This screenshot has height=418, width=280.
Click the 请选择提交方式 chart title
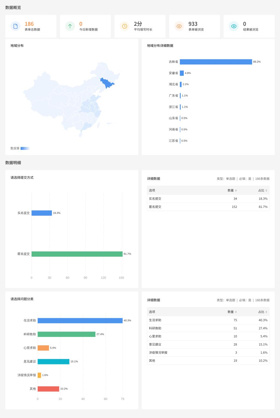click(x=22, y=178)
